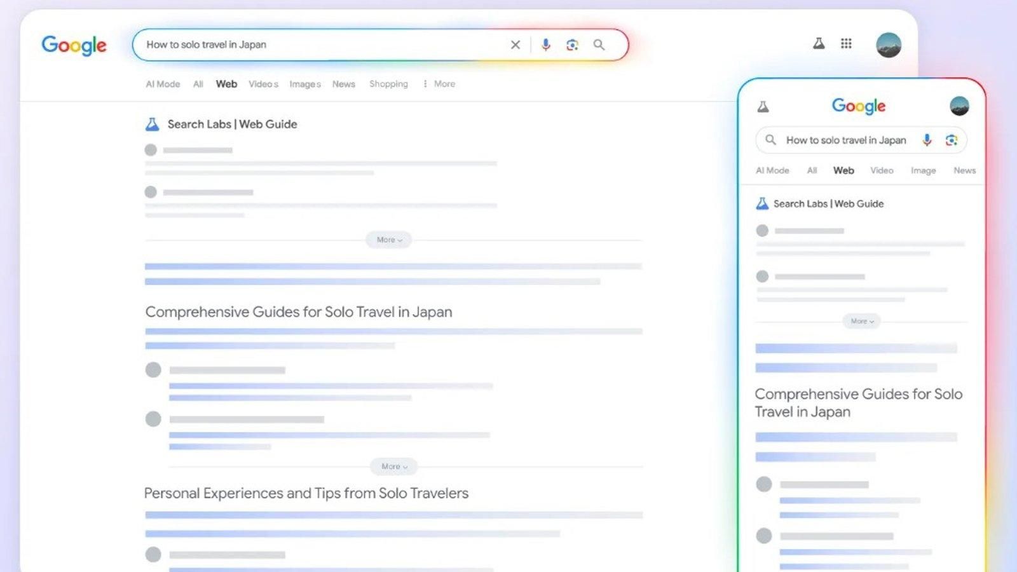Open the desktop account profile avatar
This screenshot has width=1017, height=572.
888,45
